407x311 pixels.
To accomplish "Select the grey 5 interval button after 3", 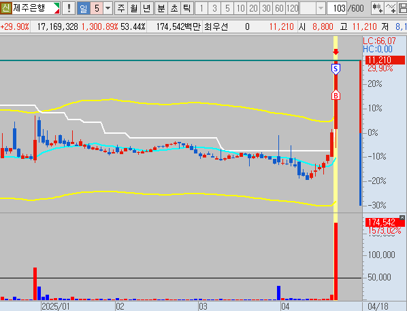I will [x=227, y=8].
